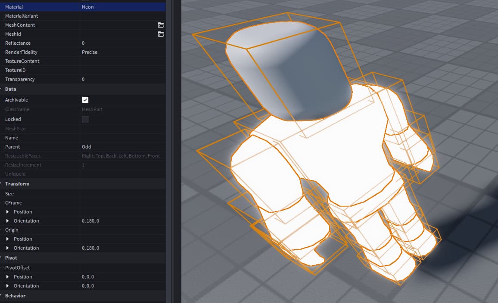Click the Size property value field

(x=123, y=194)
